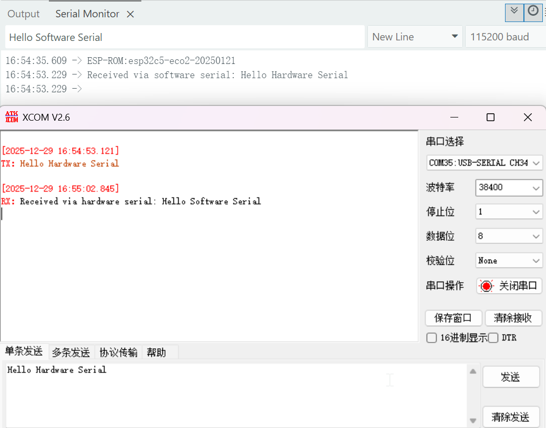546x428 pixels.
Task: Expand the 校验位 parity None dropdown
Action: (x=509, y=261)
